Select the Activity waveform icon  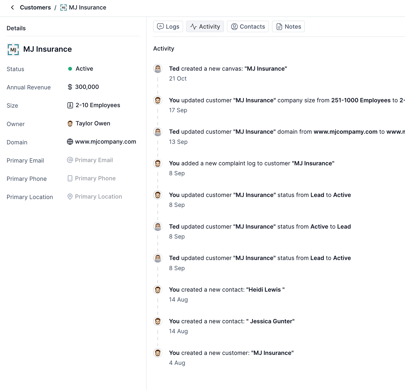click(x=194, y=26)
